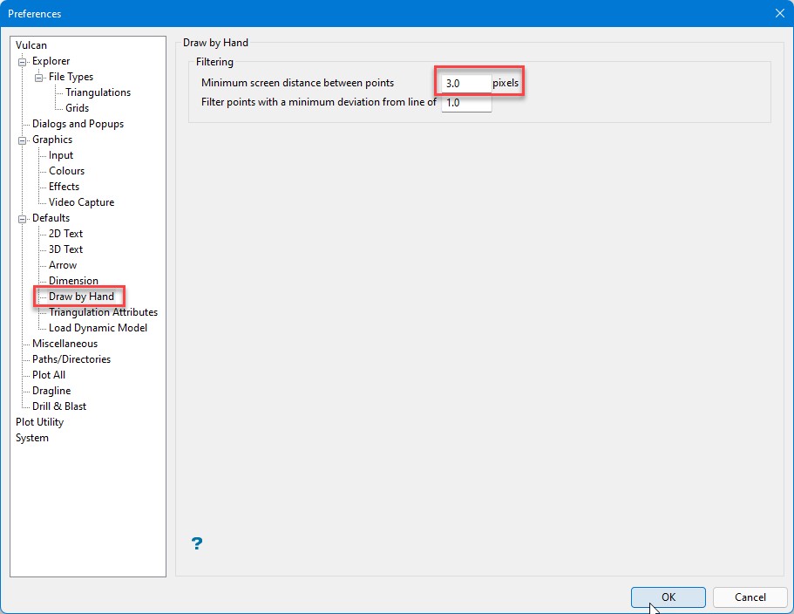Open Input preferences under Graphics
794x614 pixels.
pos(61,155)
